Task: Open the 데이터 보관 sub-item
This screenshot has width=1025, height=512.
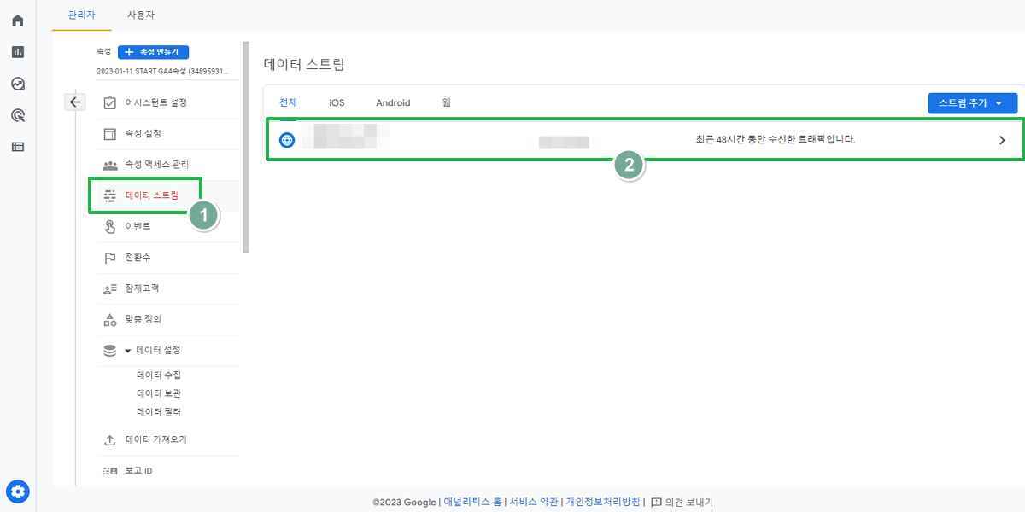Action: click(x=159, y=393)
